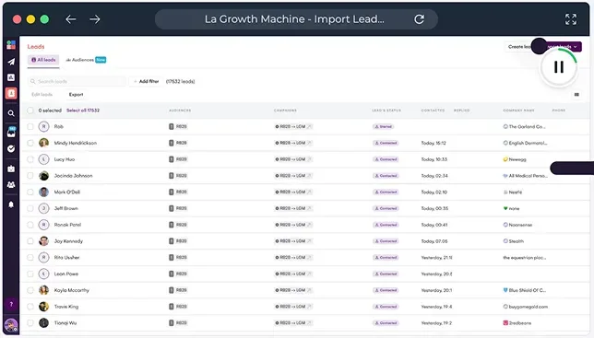Screen dimensions: 594x338
Task: Open the inbox sidebar icon with badge
Action: (11, 132)
